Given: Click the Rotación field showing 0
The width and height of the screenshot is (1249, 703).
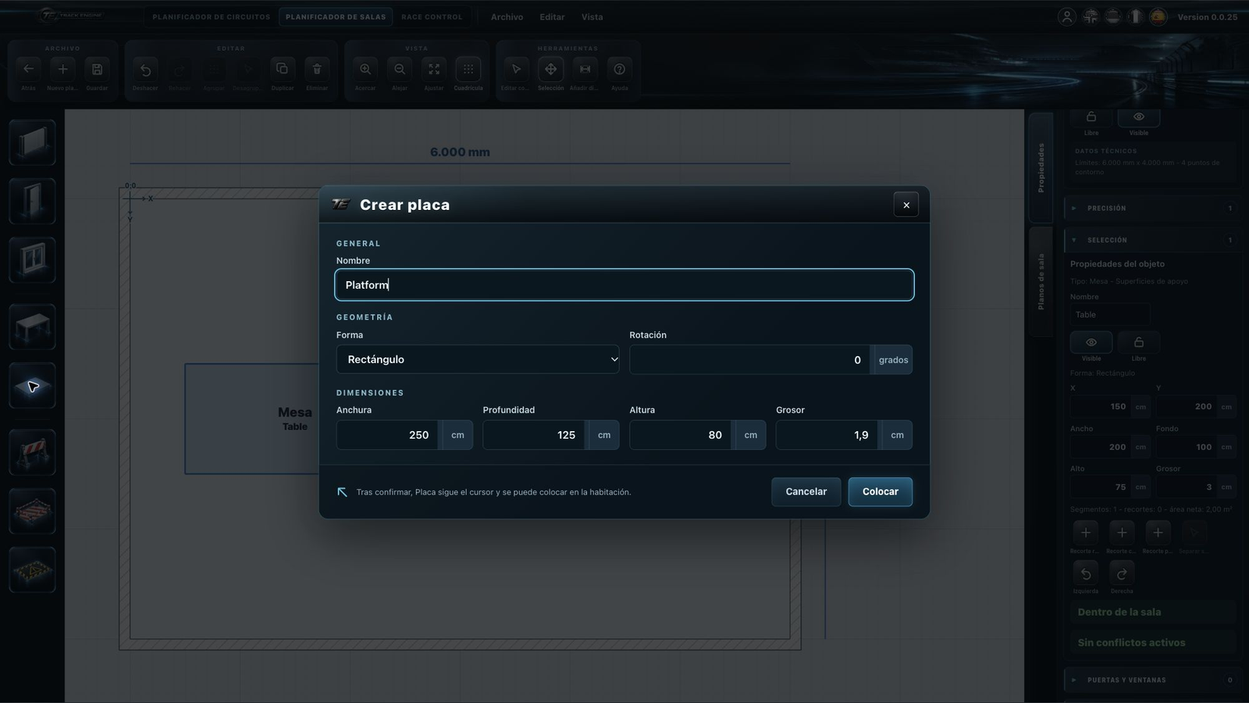Looking at the screenshot, I should pos(750,359).
